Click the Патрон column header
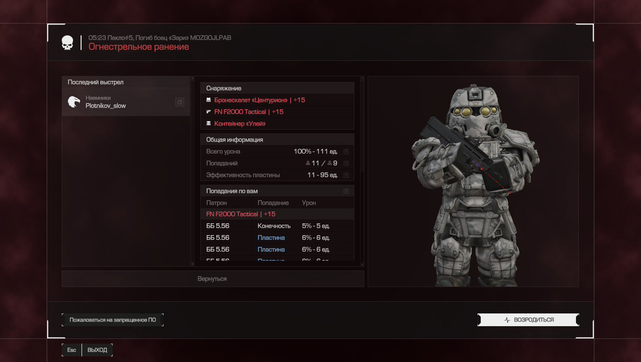 coord(216,203)
